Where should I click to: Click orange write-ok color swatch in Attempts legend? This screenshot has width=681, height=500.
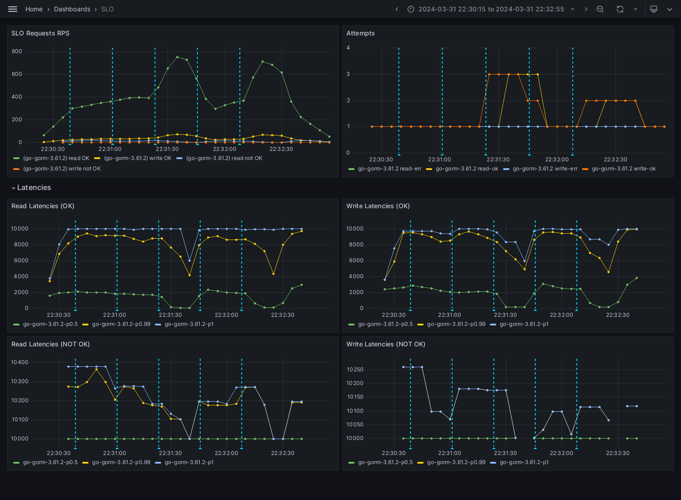point(585,169)
